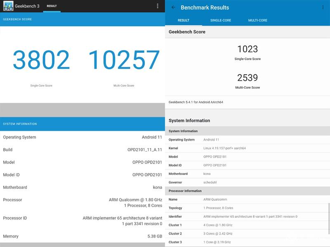Image resolution: width=330 pixels, height=247 pixels.
Task: Click the Identifier value in Benchmark Results
Action: tap(250, 216)
